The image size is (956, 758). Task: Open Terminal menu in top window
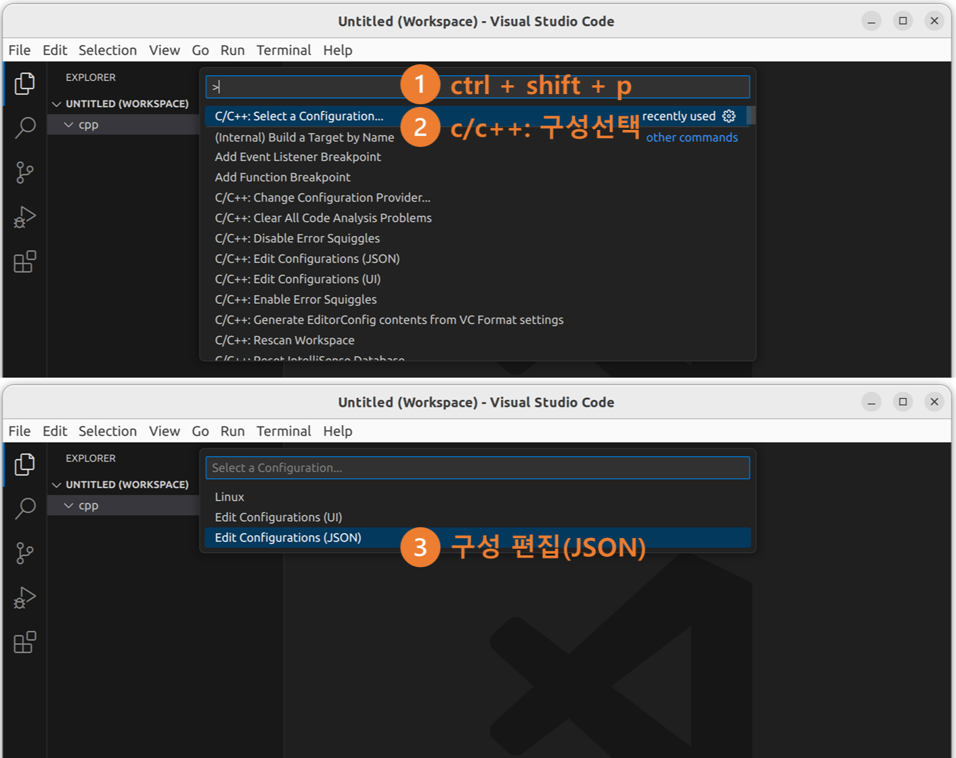coord(284,50)
